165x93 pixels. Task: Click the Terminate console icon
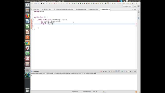(101, 71)
